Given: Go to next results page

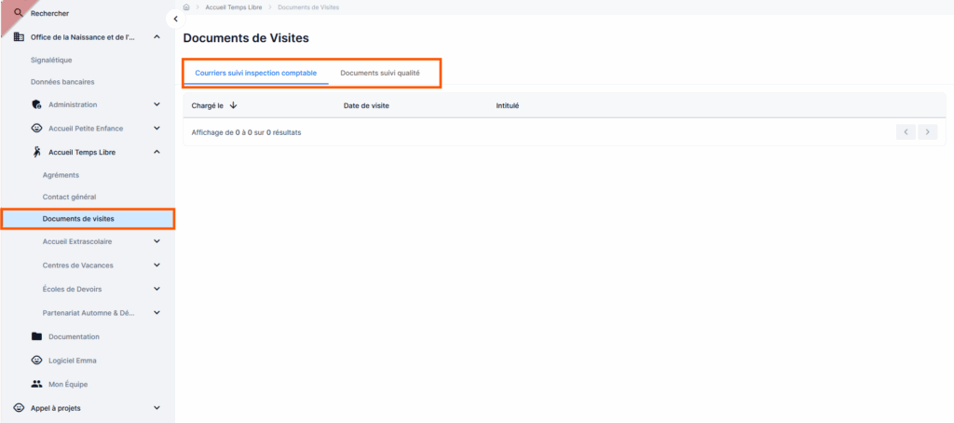Looking at the screenshot, I should [928, 132].
